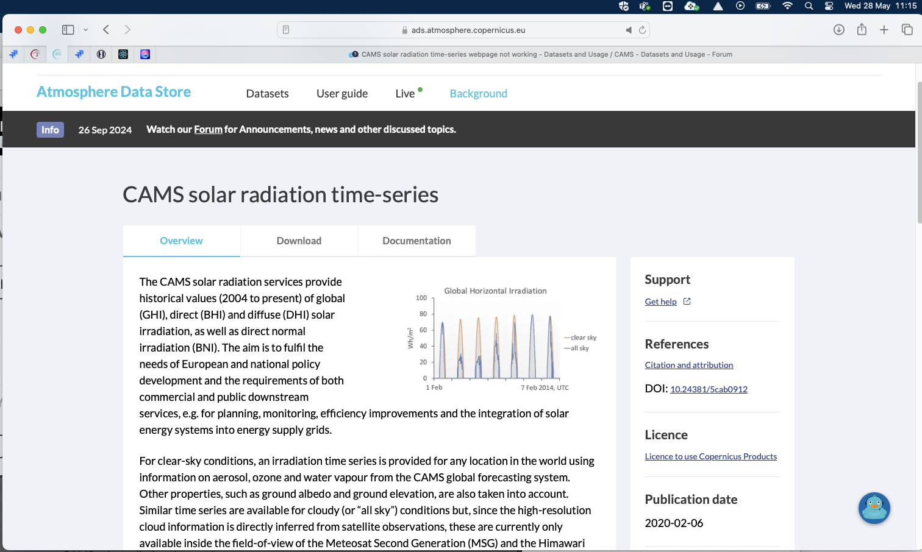Open the Live status menu item
Image resolution: width=922 pixels, height=552 pixels.
pos(409,93)
